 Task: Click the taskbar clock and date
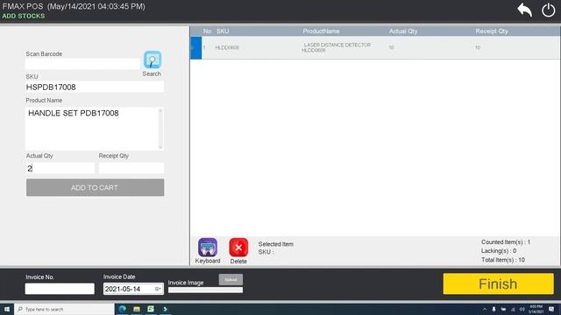(536, 309)
